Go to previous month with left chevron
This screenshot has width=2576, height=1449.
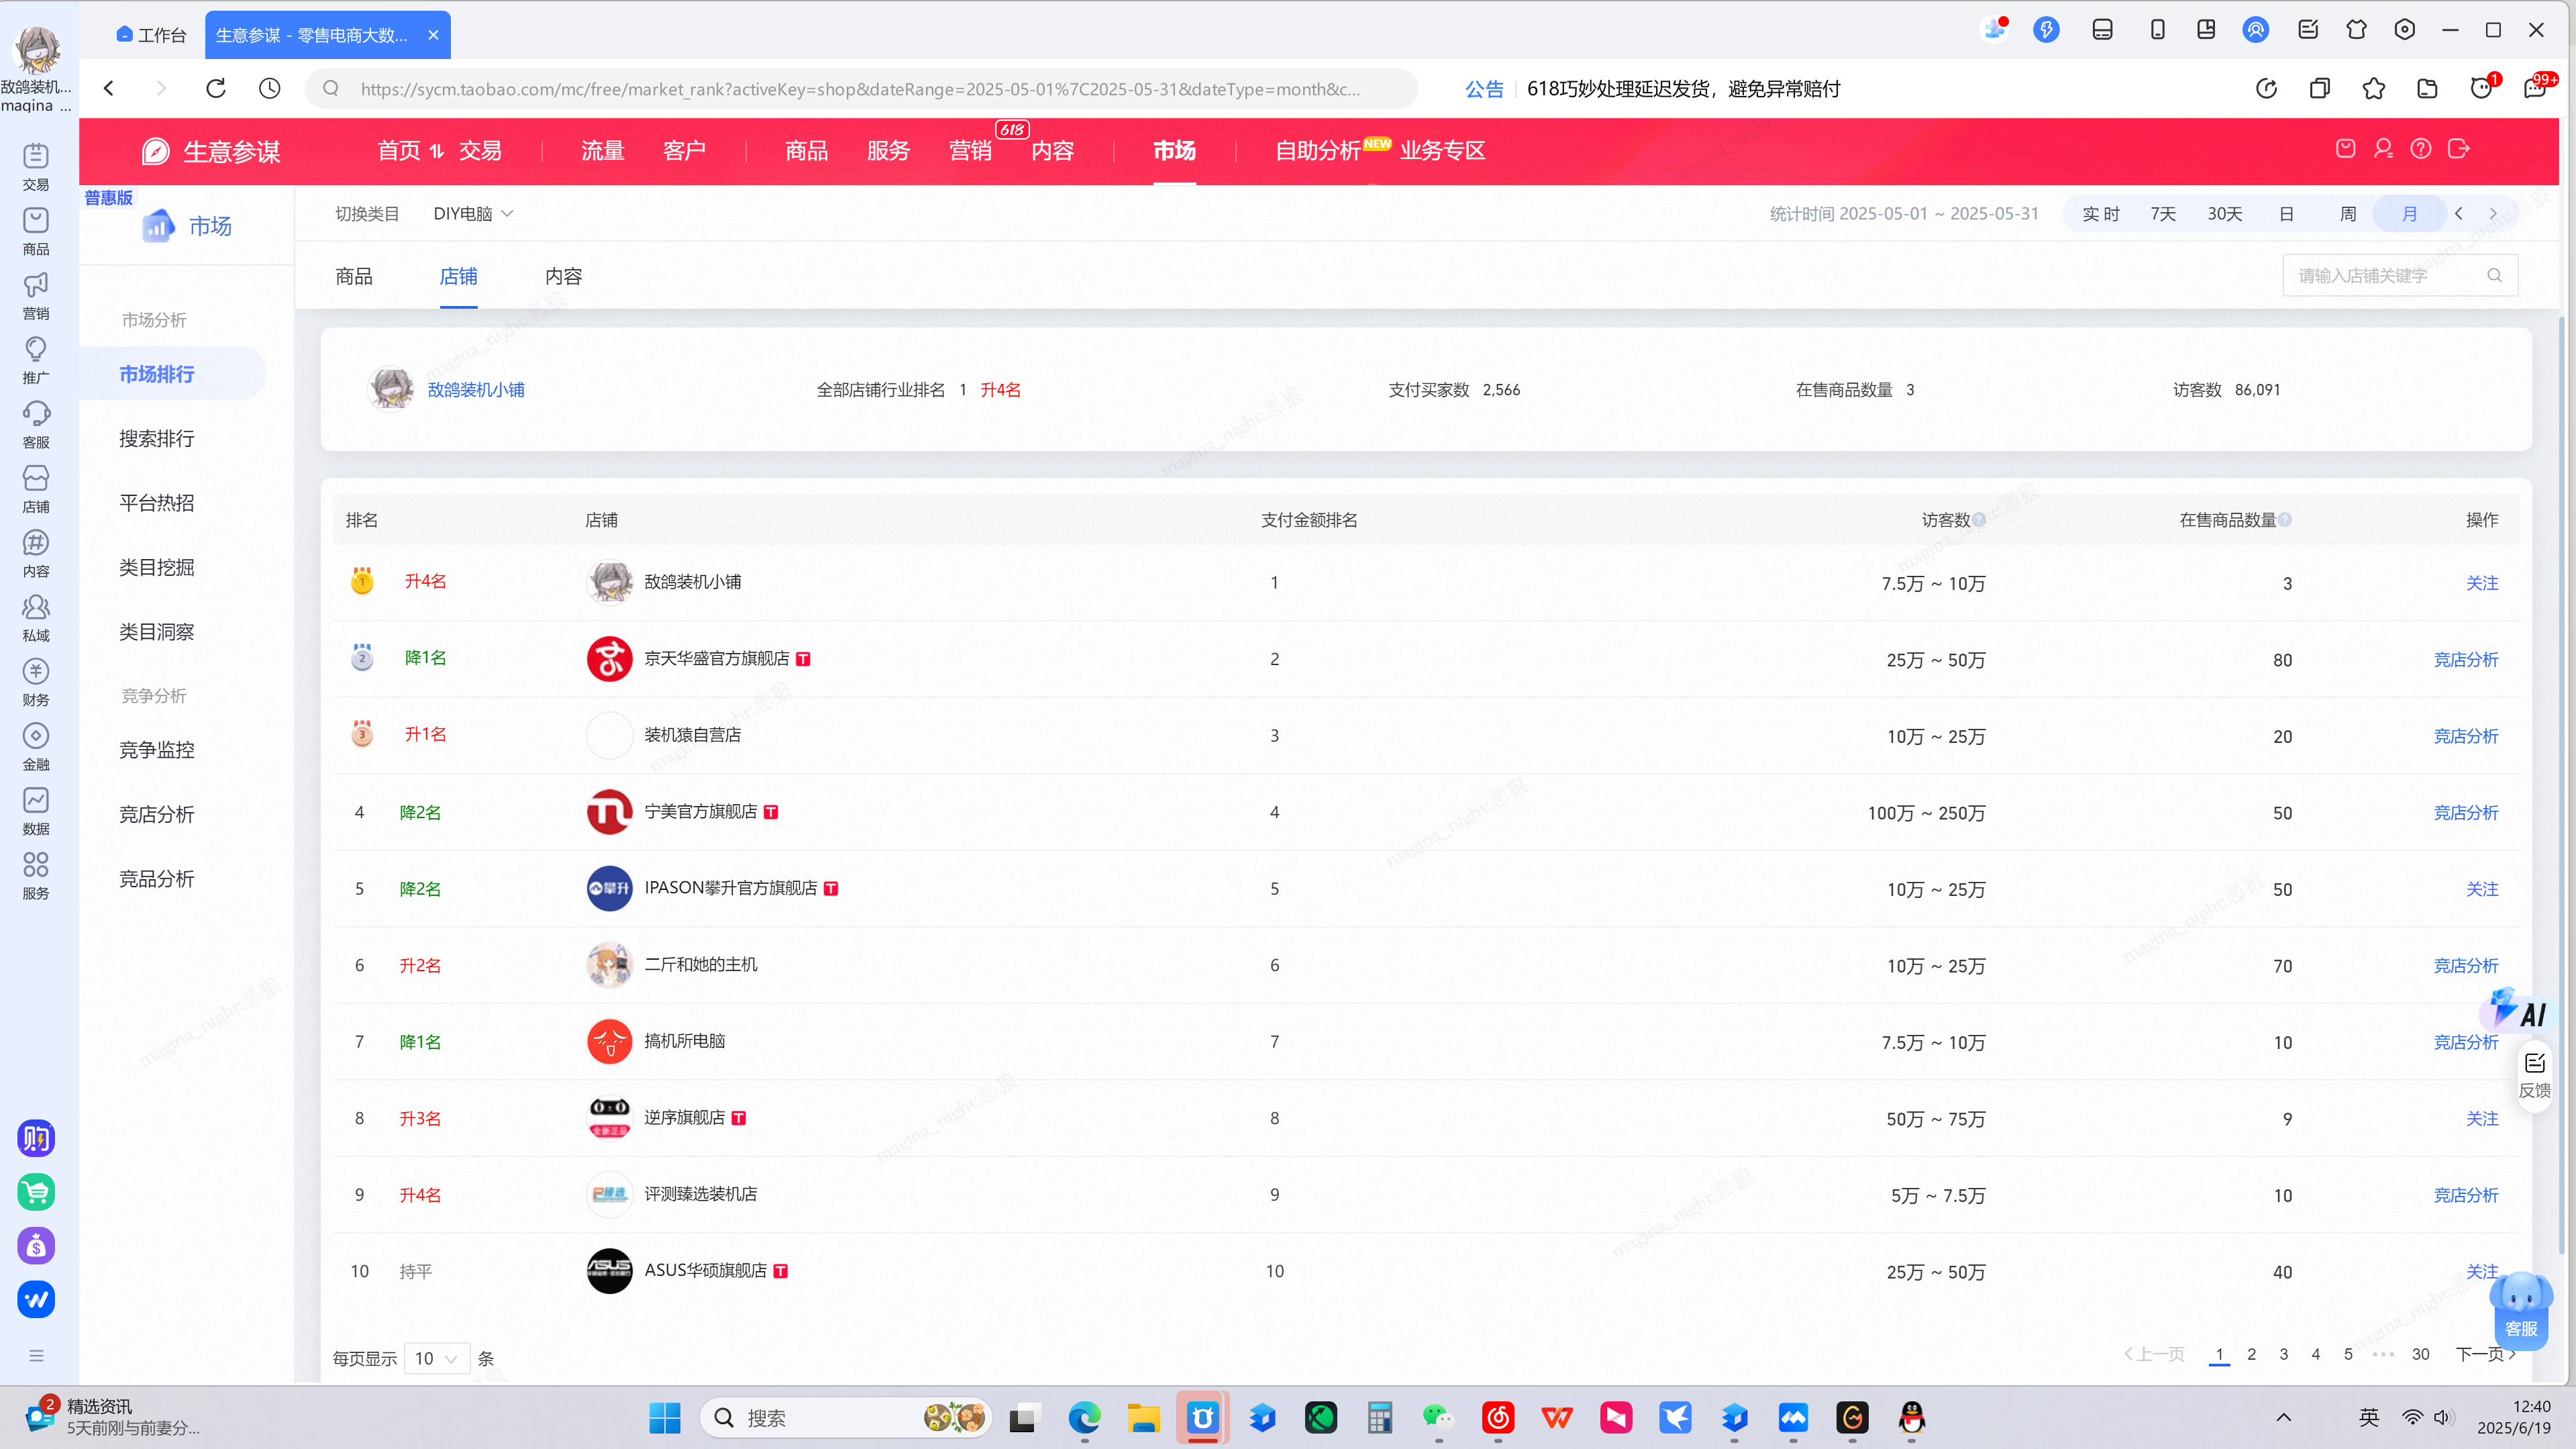tap(2459, 214)
